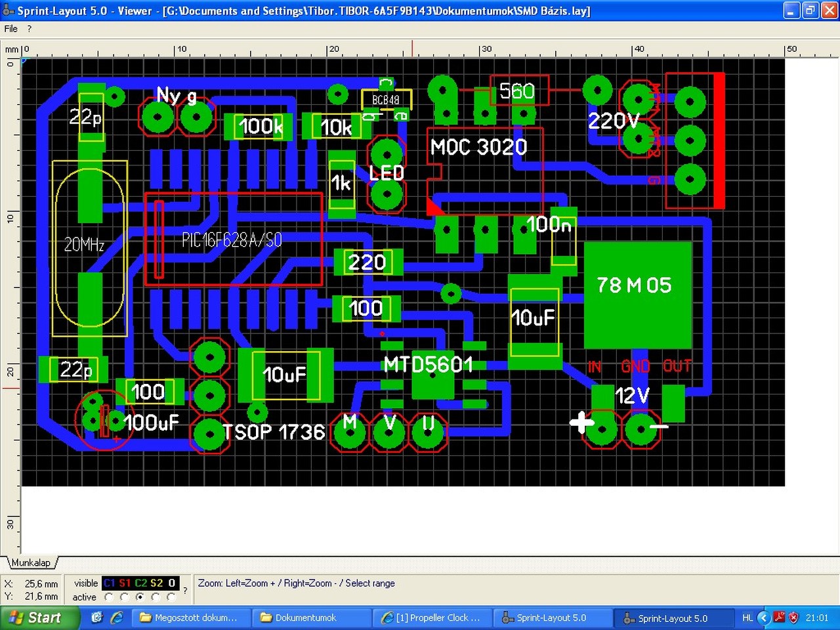Select the C2 active layer radio button
The height and width of the screenshot is (630, 840).
pyautogui.click(x=140, y=597)
